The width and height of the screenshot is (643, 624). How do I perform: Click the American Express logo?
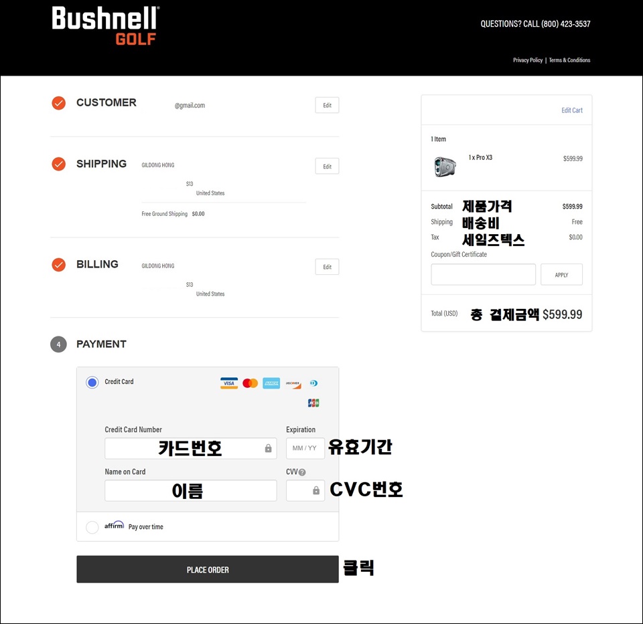(x=271, y=383)
